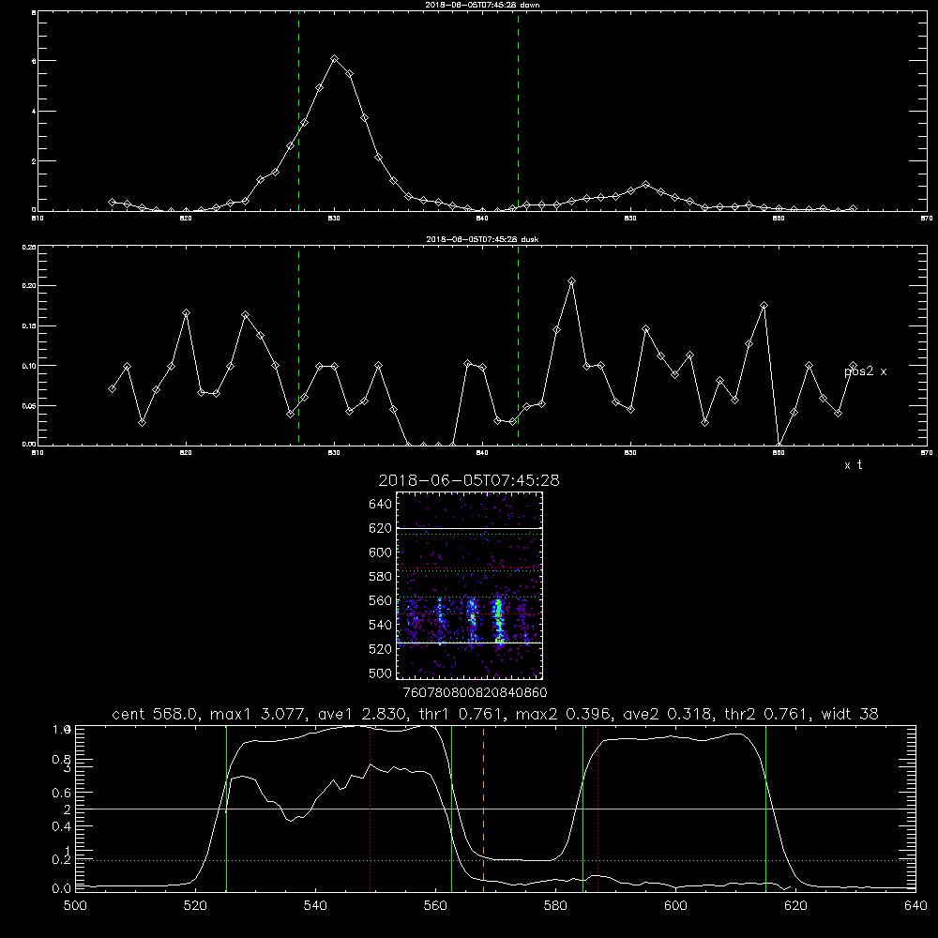Screen dimensions: 938x938
Task: Click the brightest vertical streak in heatmap
Action: pos(498,620)
